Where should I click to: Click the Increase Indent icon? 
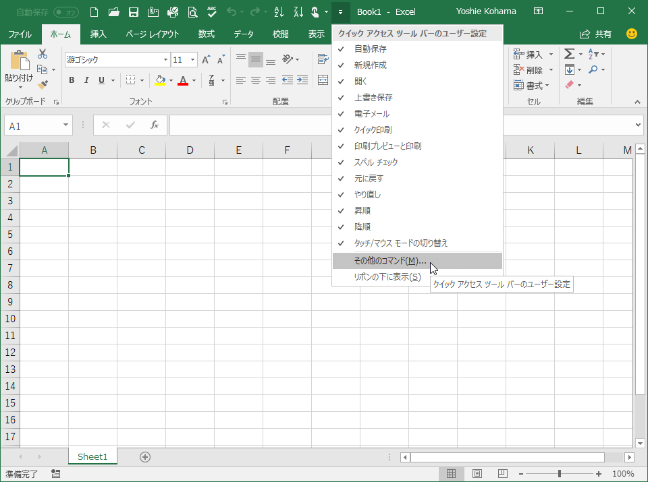click(302, 80)
